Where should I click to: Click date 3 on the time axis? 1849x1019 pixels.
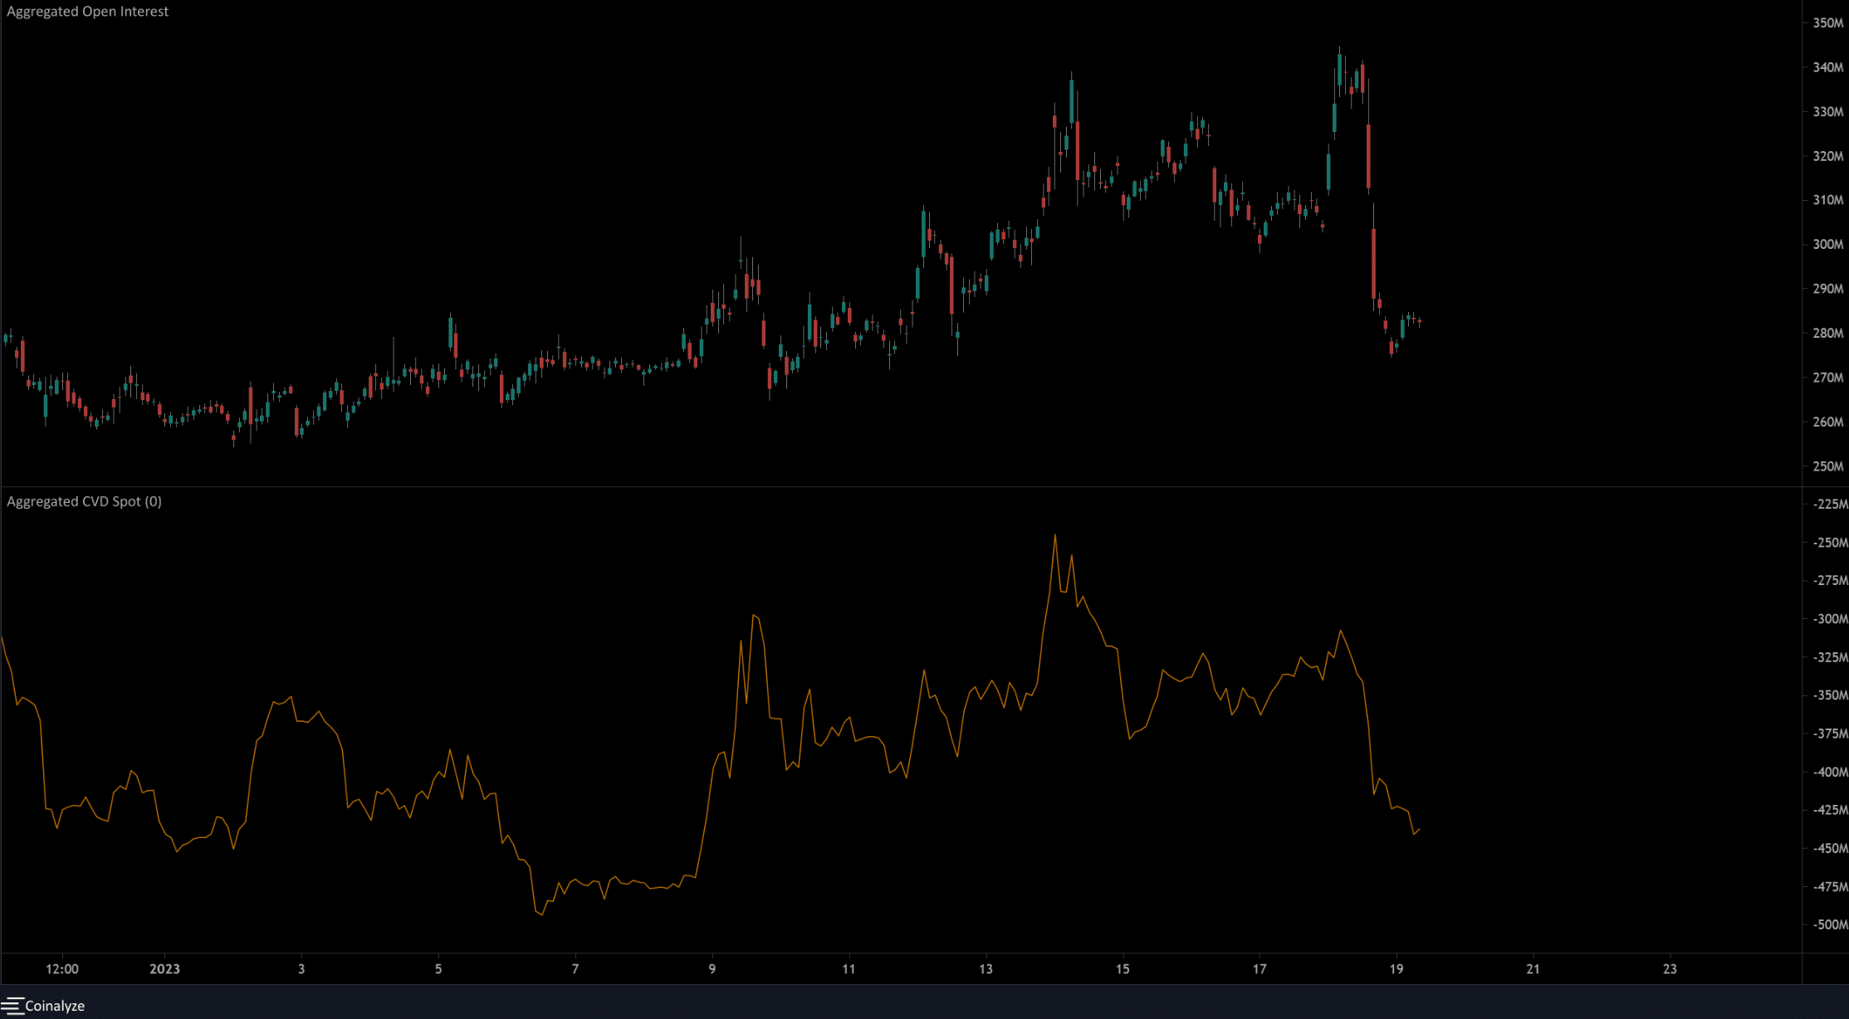(x=301, y=969)
